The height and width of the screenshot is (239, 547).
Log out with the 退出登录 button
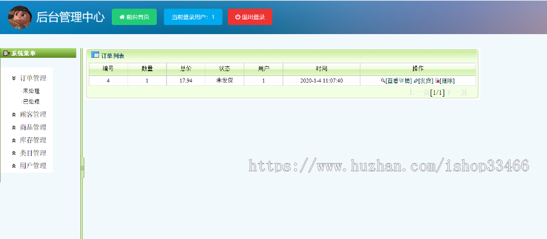coord(250,17)
